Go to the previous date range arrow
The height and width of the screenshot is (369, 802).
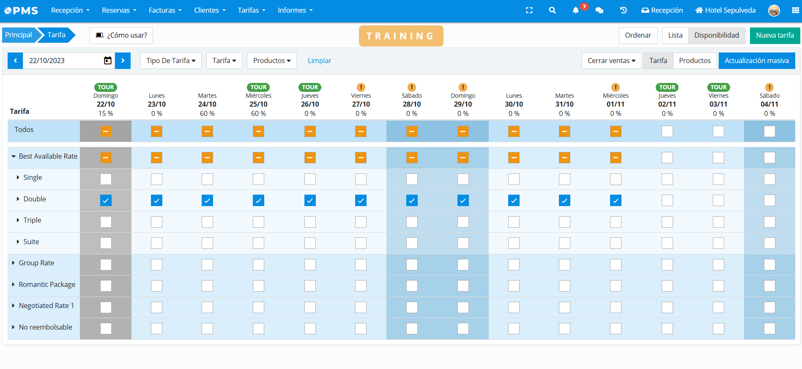pos(15,61)
